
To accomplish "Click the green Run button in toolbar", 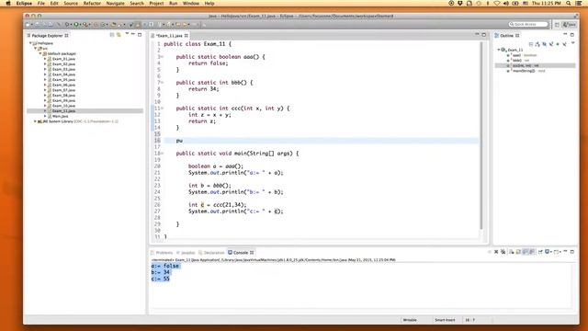I will [76, 25].
